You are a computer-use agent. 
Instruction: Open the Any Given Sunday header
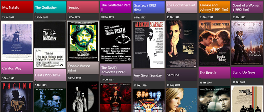coord(149,76)
